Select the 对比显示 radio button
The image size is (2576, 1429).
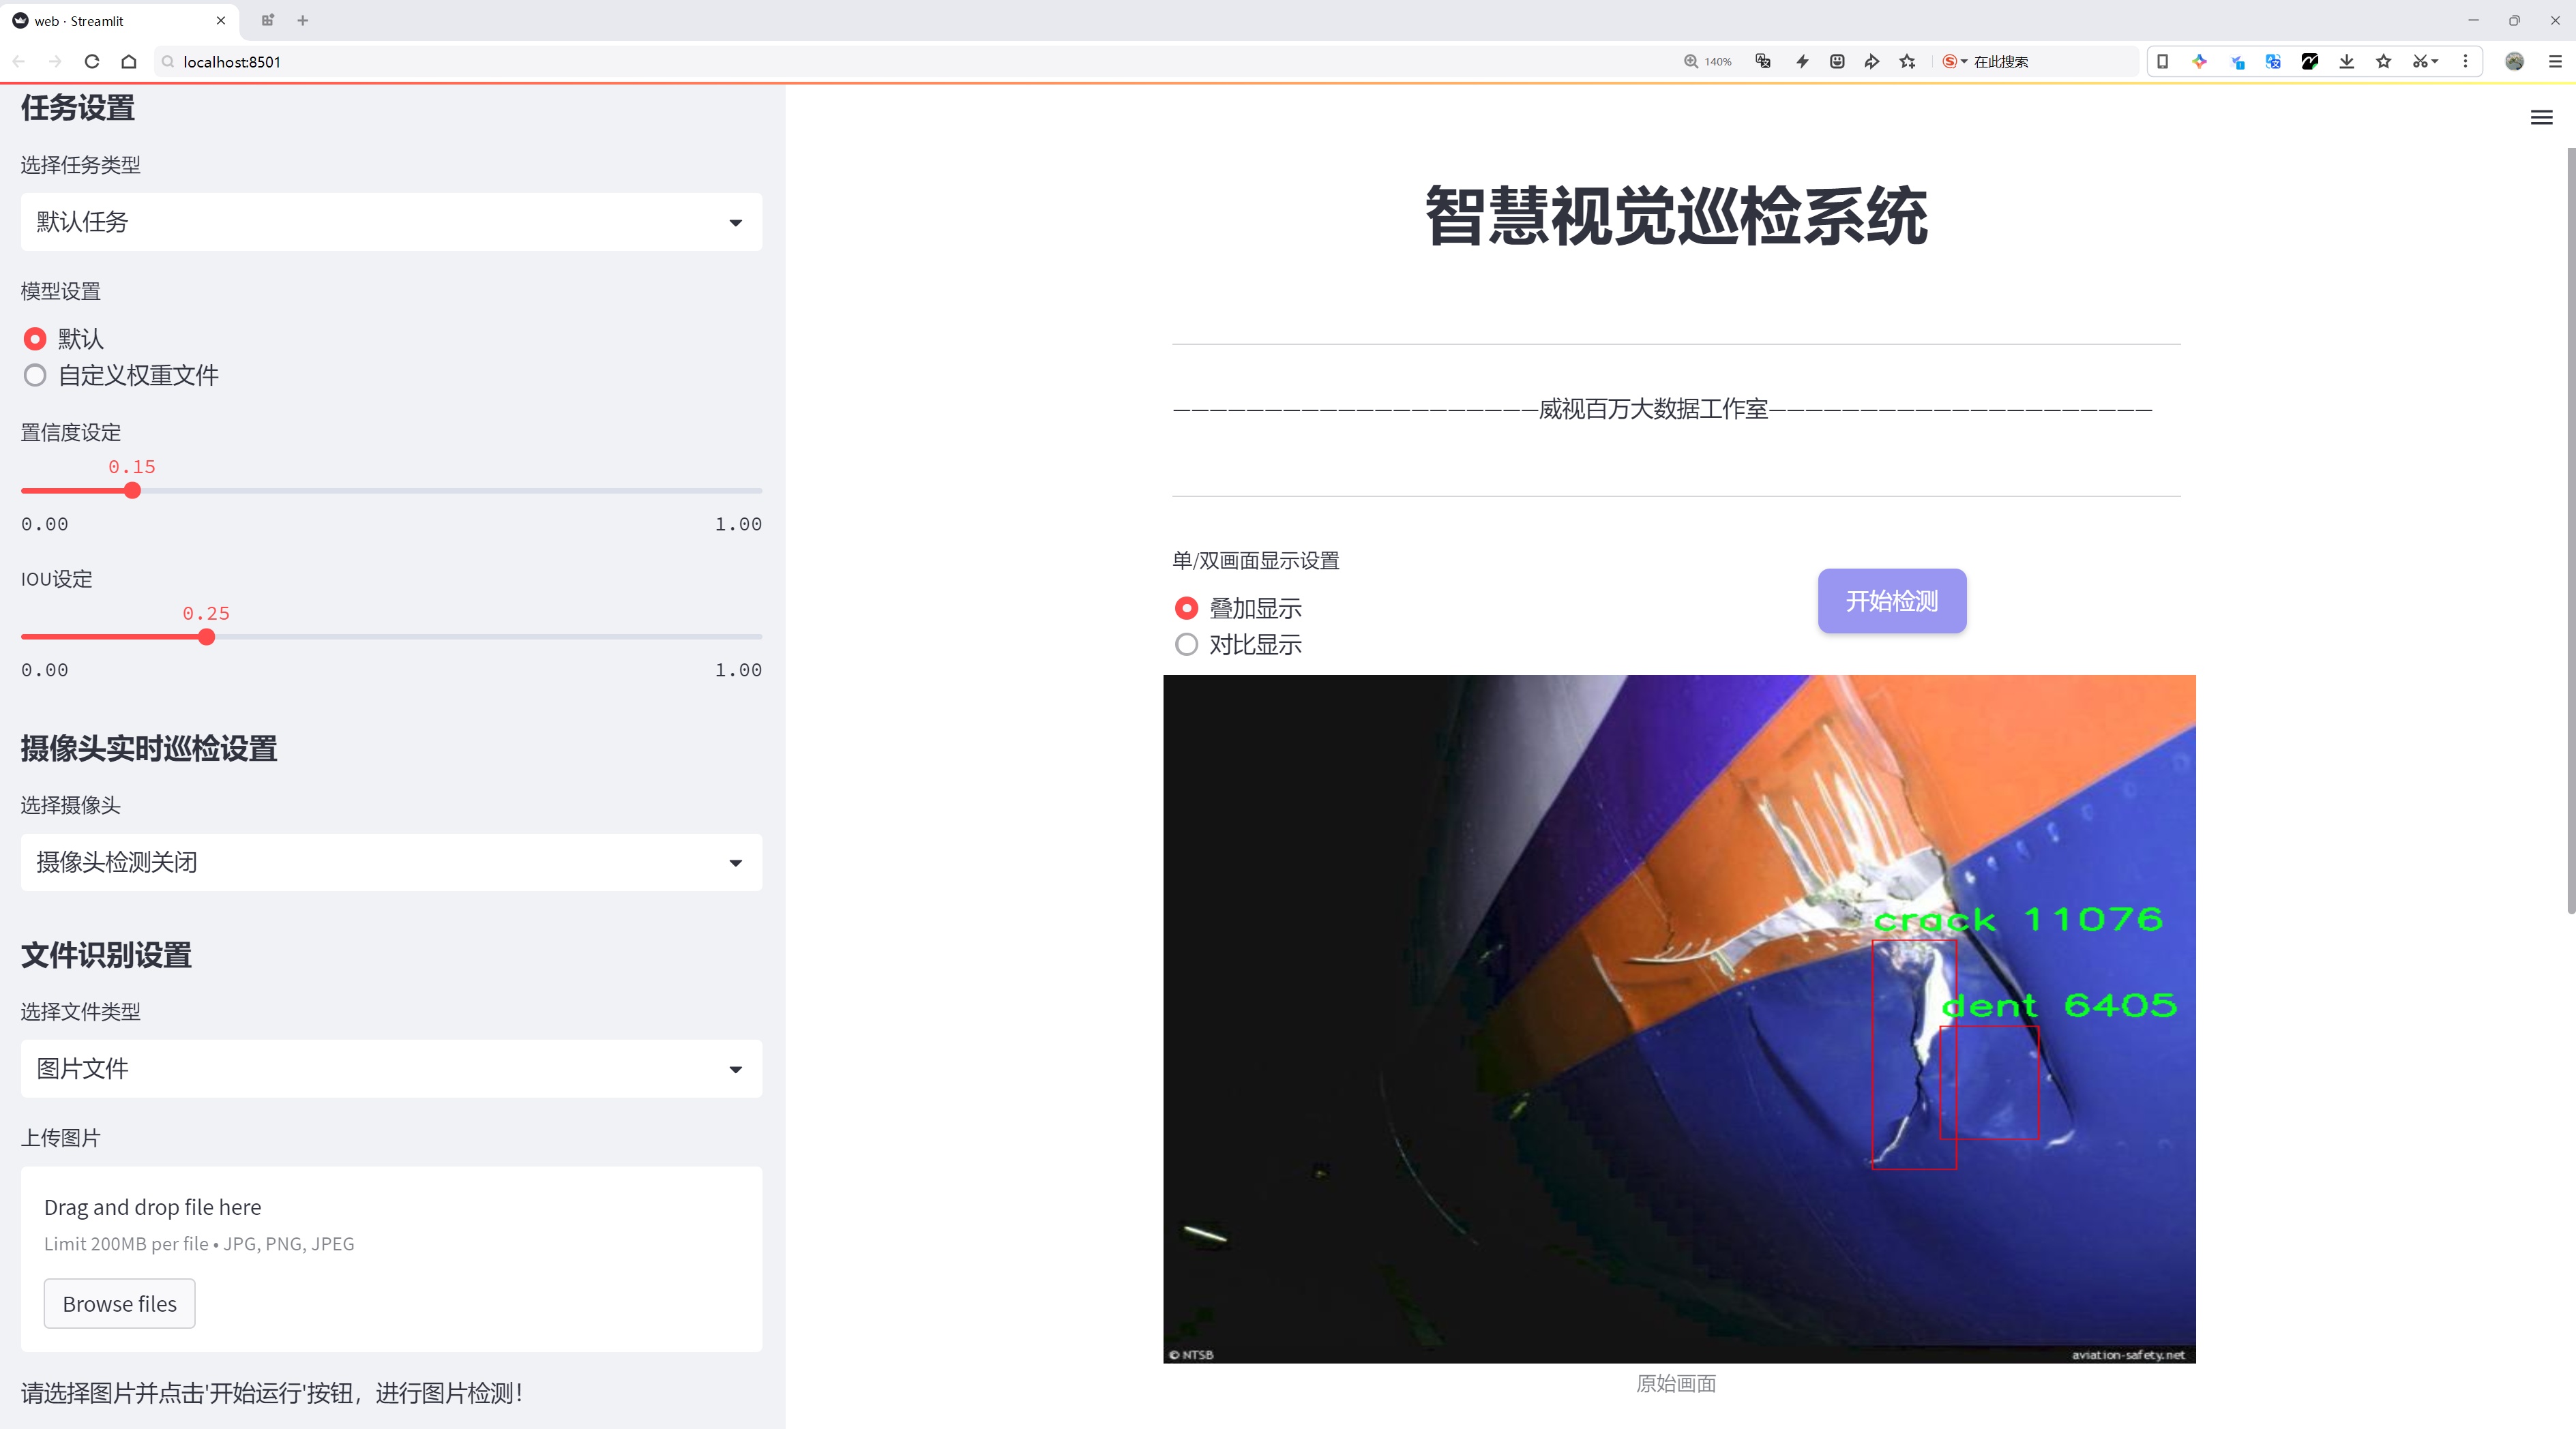pos(1186,644)
